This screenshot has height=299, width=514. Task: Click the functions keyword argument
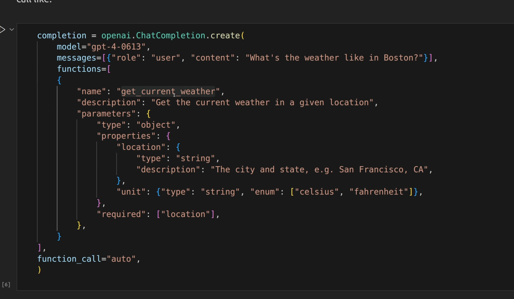pyautogui.click(x=79, y=69)
